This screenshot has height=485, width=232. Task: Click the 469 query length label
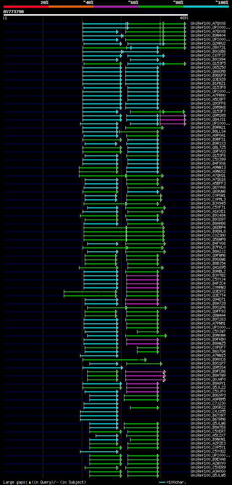click(x=183, y=18)
